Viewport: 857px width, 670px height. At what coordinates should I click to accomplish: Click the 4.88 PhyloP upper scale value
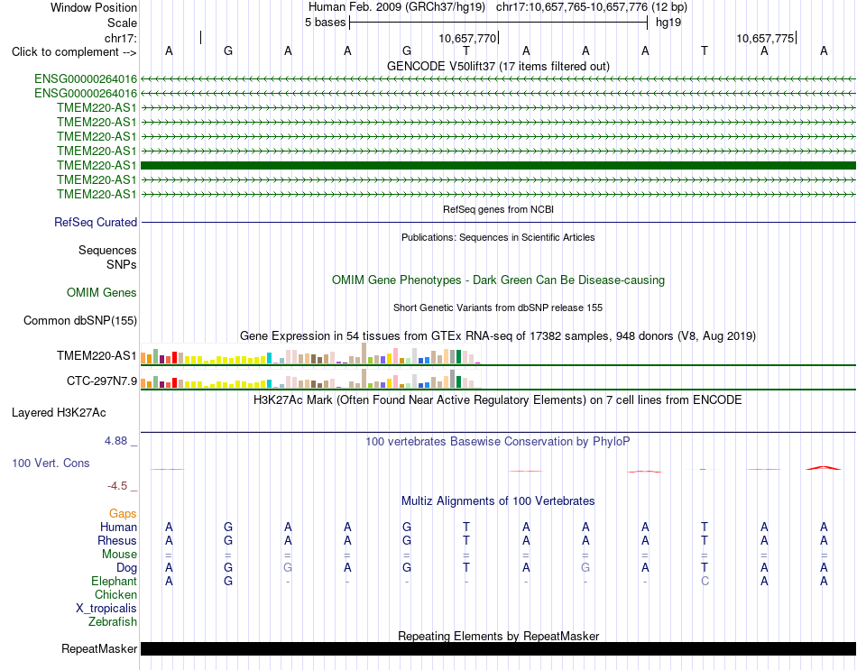click(115, 440)
